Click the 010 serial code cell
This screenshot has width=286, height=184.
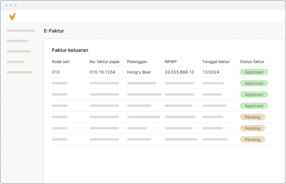click(x=56, y=72)
